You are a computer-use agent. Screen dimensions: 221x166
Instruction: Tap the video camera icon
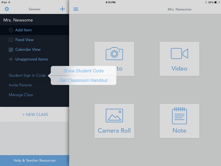[x=180, y=54]
